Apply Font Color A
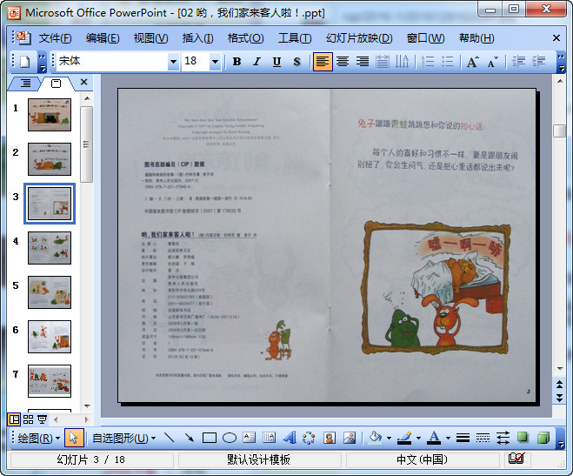The image size is (573, 476). (x=434, y=438)
